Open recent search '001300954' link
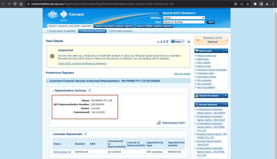Screen dimensions: 277x159 (x=211, y=111)
